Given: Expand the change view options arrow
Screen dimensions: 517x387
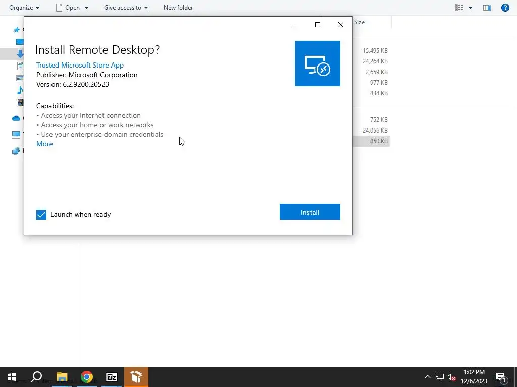Looking at the screenshot, I should tap(470, 7).
